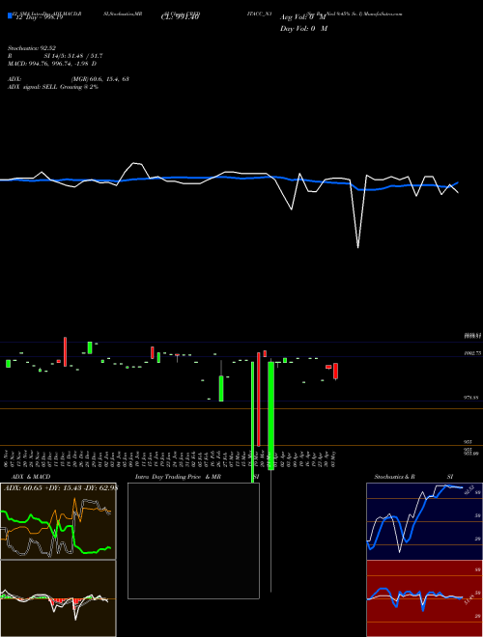Screen dimensions: 483x637
Task: Click the ITACC_N1 symbol label at top
Action: click(259, 14)
